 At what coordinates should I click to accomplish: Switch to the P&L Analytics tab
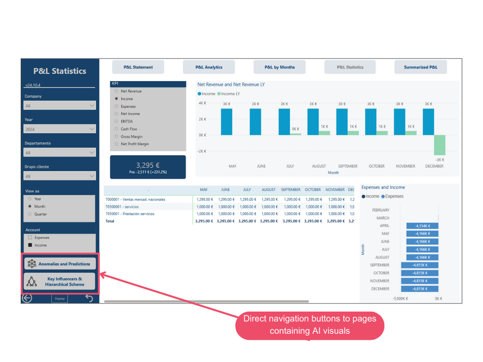tap(209, 67)
